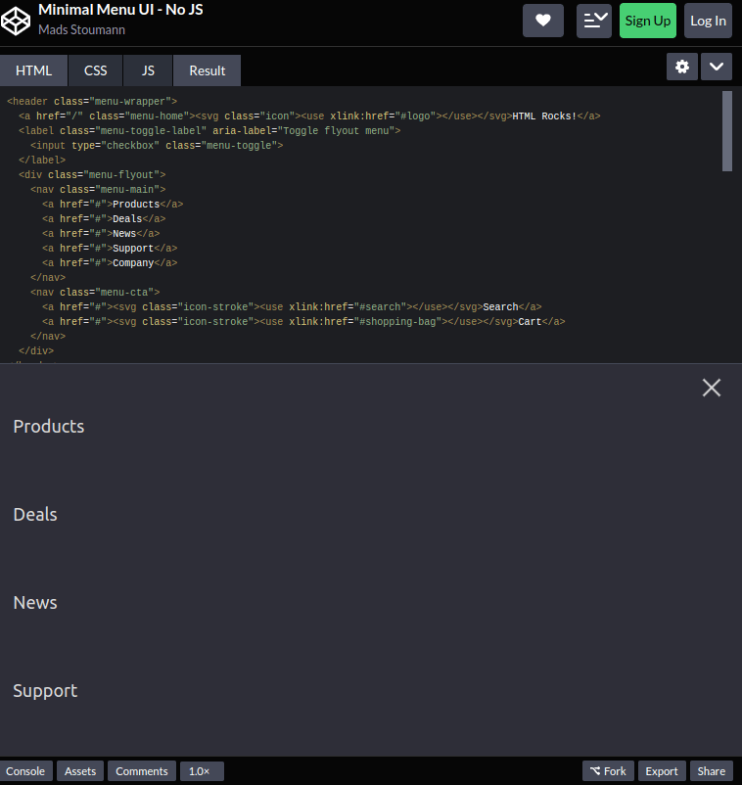Click the Export button
742x785 pixels.
click(x=662, y=771)
